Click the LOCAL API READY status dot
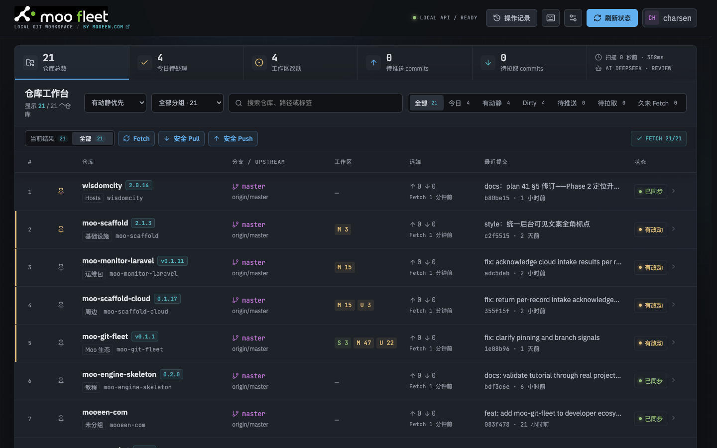Screen dimensions: 717x448 [414, 18]
